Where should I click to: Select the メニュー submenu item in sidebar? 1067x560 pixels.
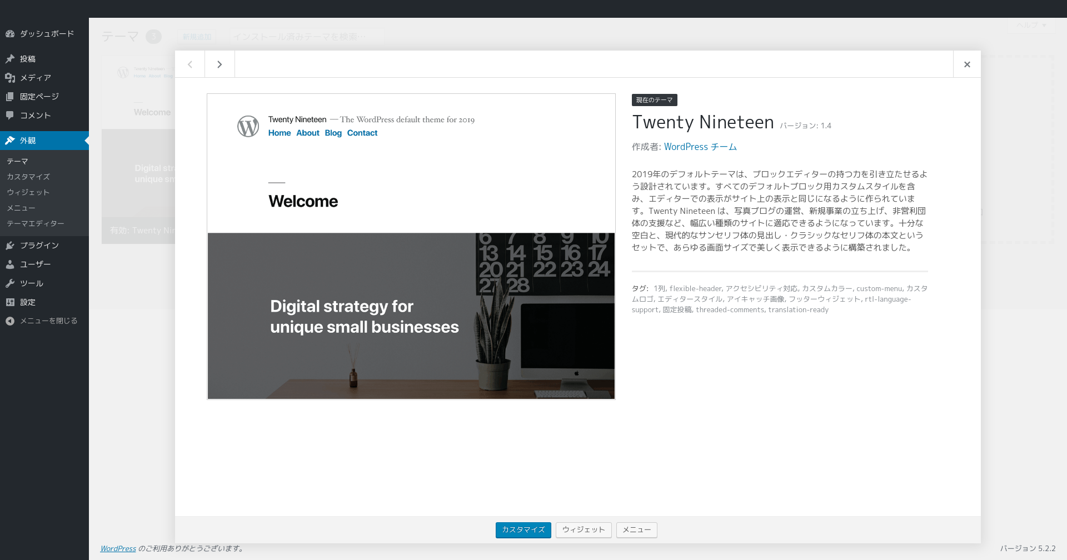(21, 208)
